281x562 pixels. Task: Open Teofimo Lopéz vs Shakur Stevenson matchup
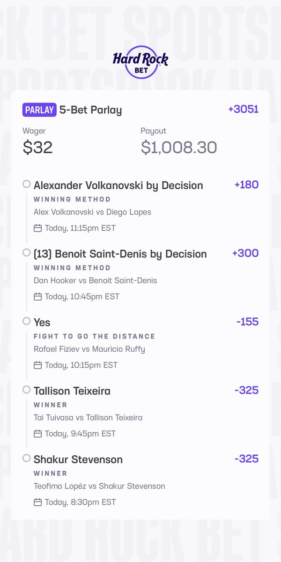[99, 486]
